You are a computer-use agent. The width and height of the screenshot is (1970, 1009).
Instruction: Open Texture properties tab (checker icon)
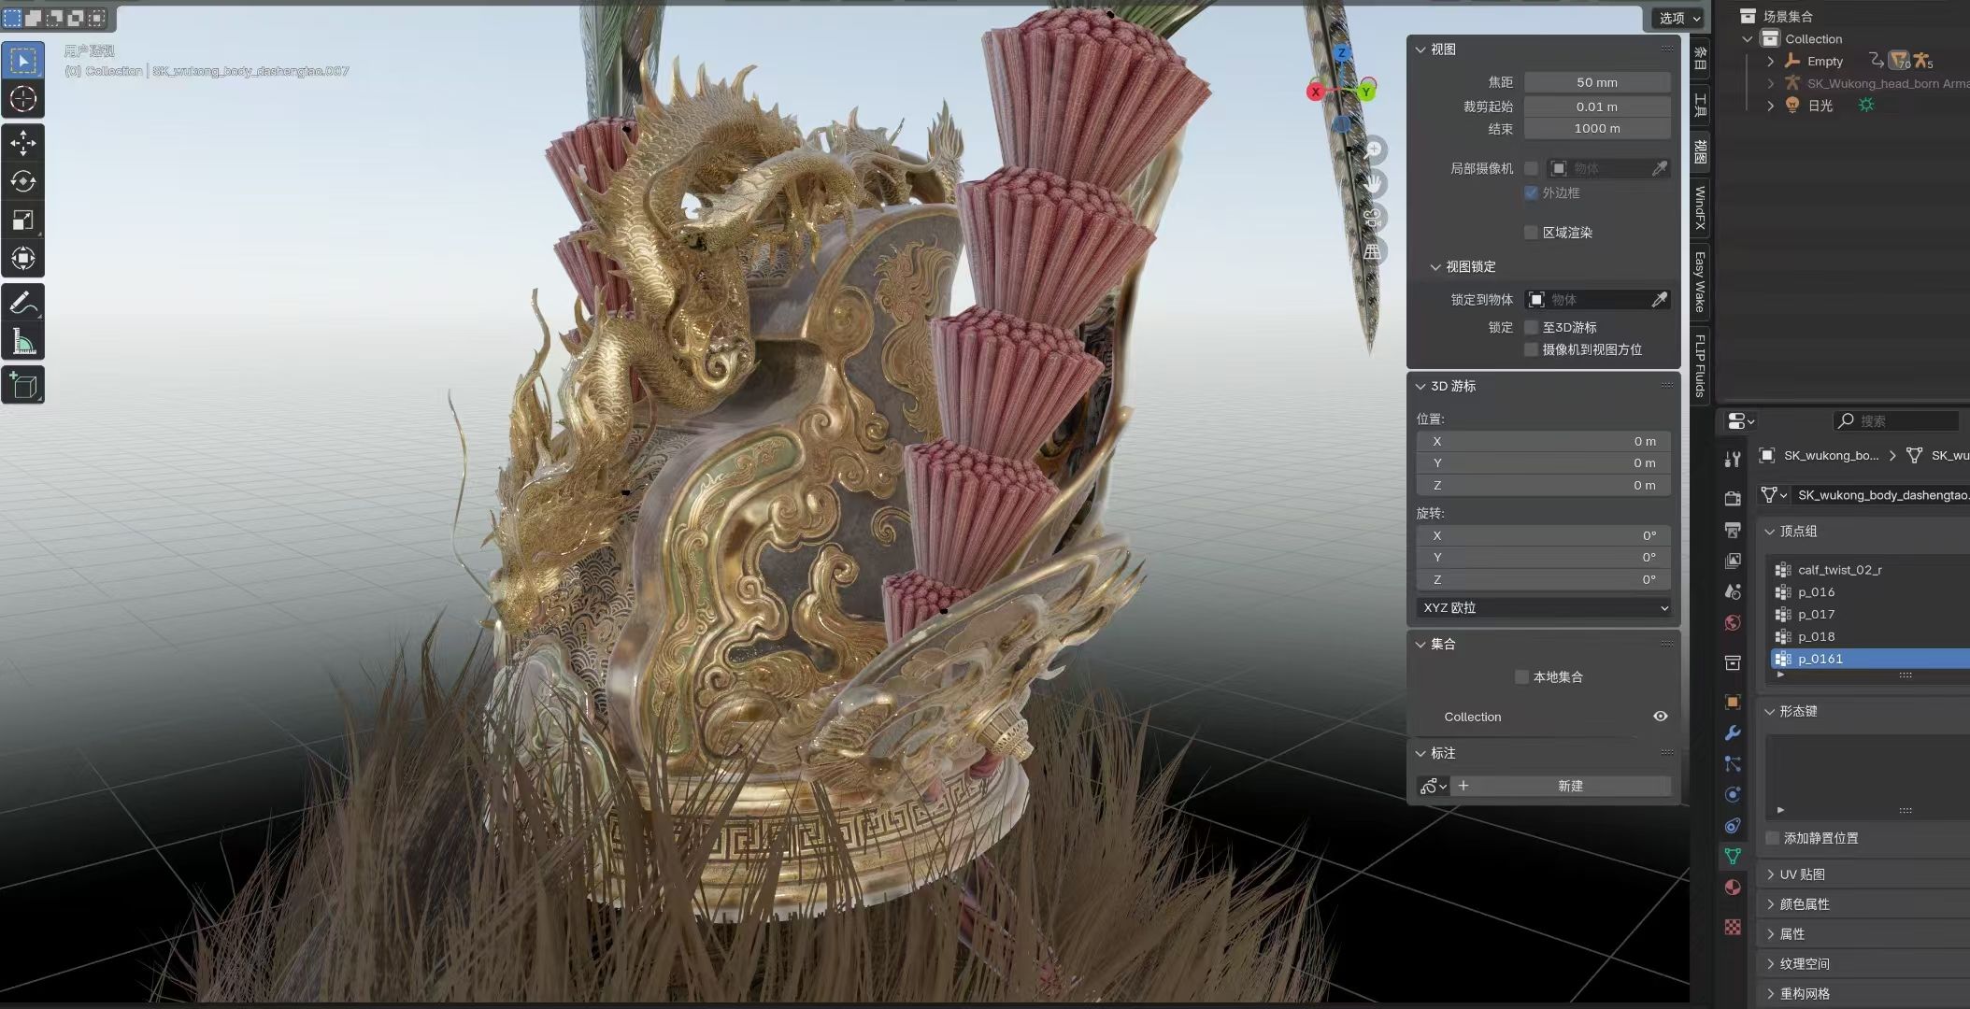pos(1733,927)
